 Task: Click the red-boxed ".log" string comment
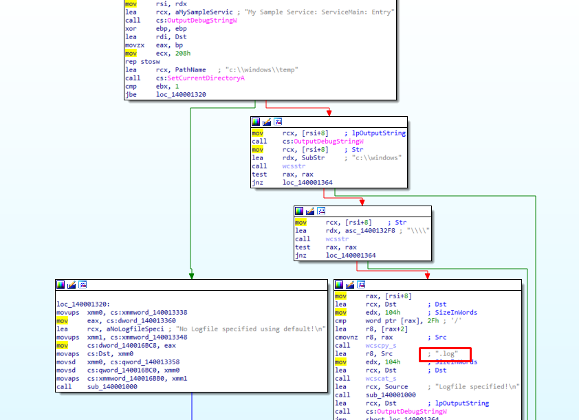pyautogui.click(x=445, y=354)
